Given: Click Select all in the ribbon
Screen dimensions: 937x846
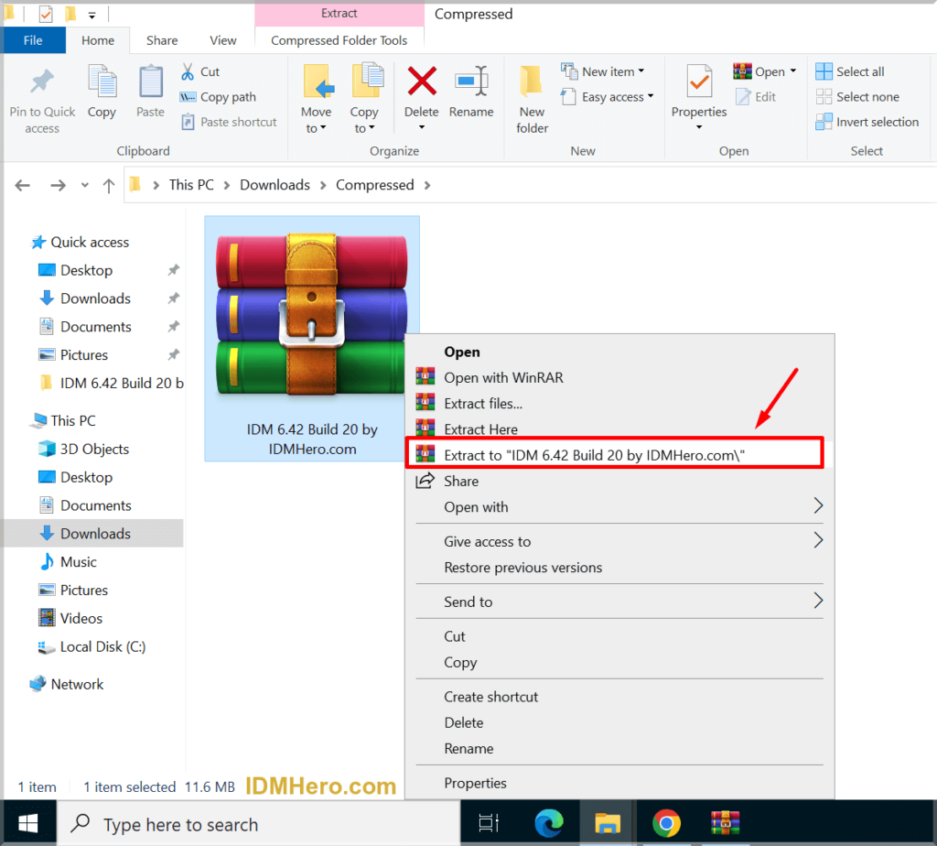Looking at the screenshot, I should 850,71.
